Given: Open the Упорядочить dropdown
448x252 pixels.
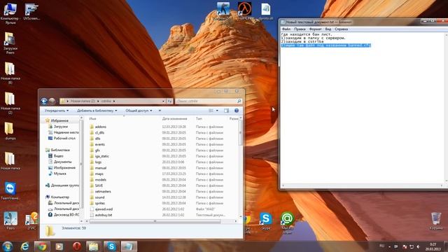Looking at the screenshot, I should [x=57, y=111].
